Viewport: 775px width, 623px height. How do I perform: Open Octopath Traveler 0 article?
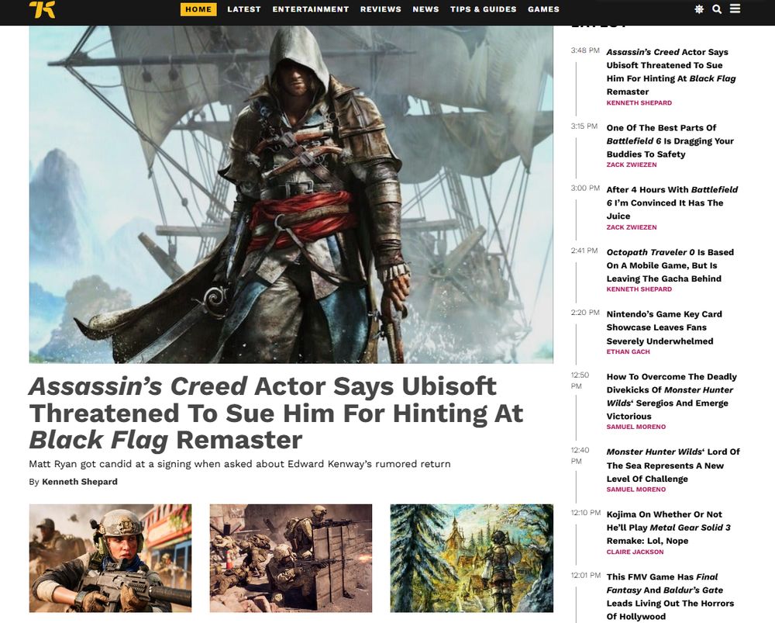point(670,265)
